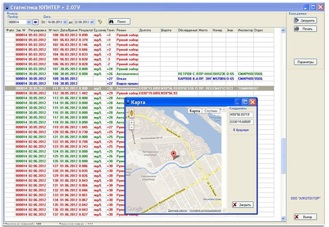
Task: Click the latitude coordinate field N59°56.93719'
Action: (241, 115)
